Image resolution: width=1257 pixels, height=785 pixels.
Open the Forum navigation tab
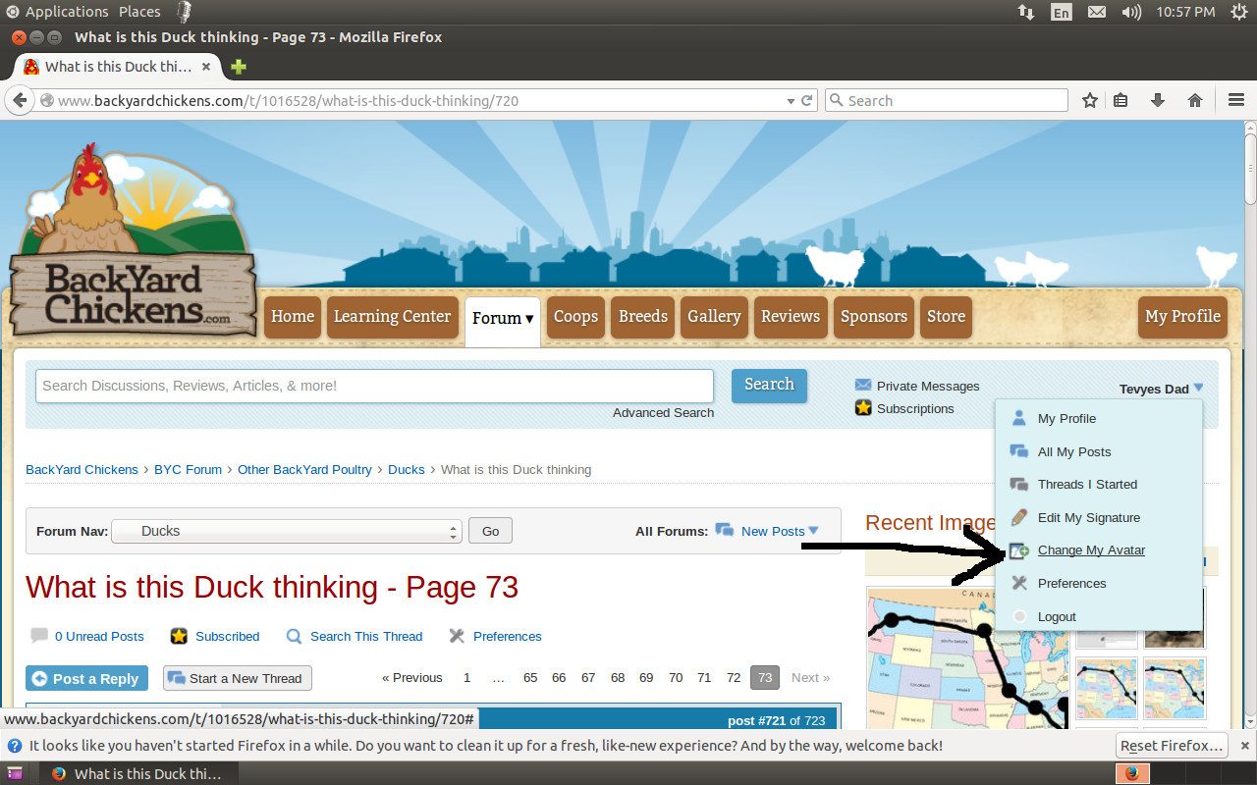coord(502,317)
